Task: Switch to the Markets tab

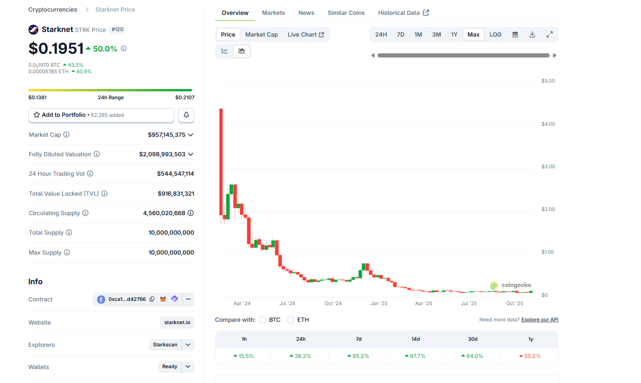Action: pyautogui.click(x=273, y=13)
